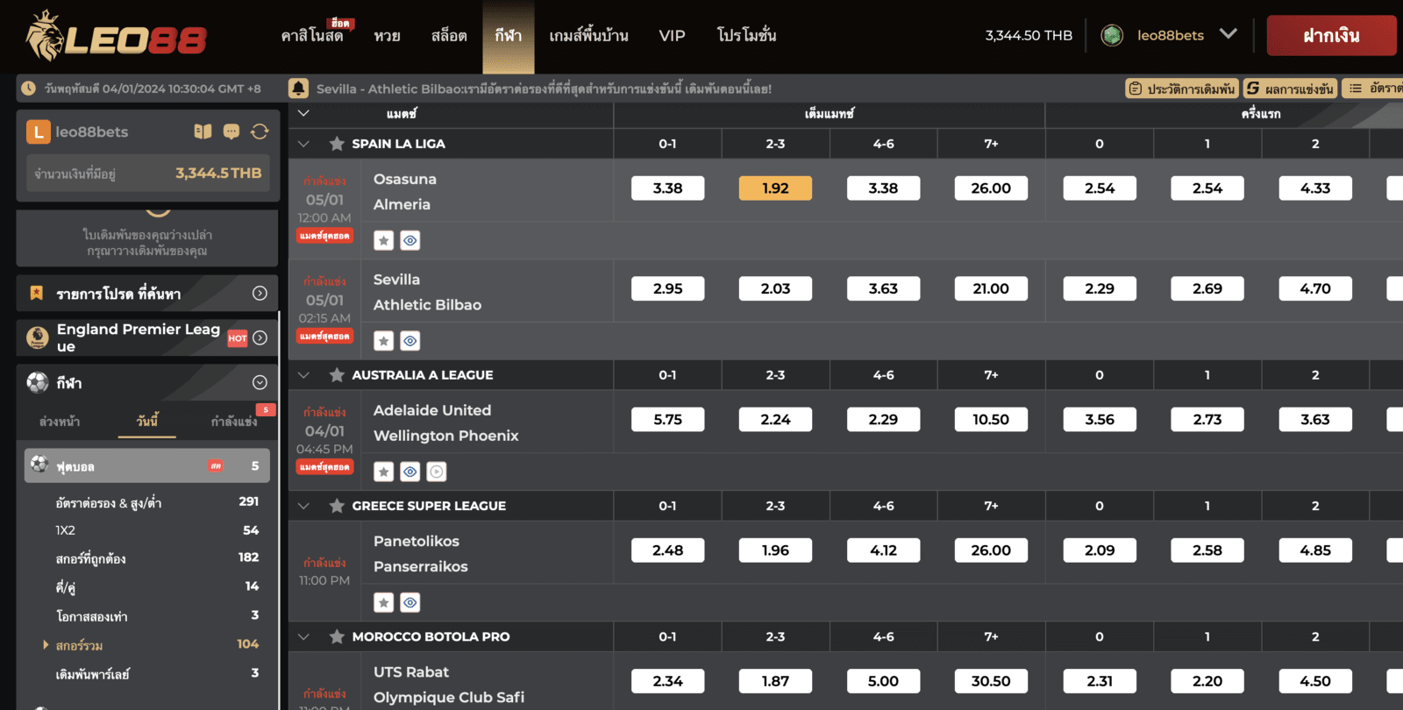Open the หวย menu
Image resolution: width=1403 pixels, height=710 pixels.
[387, 36]
